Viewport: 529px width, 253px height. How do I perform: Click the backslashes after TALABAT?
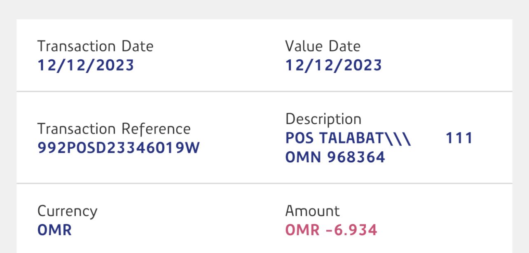[398, 138]
